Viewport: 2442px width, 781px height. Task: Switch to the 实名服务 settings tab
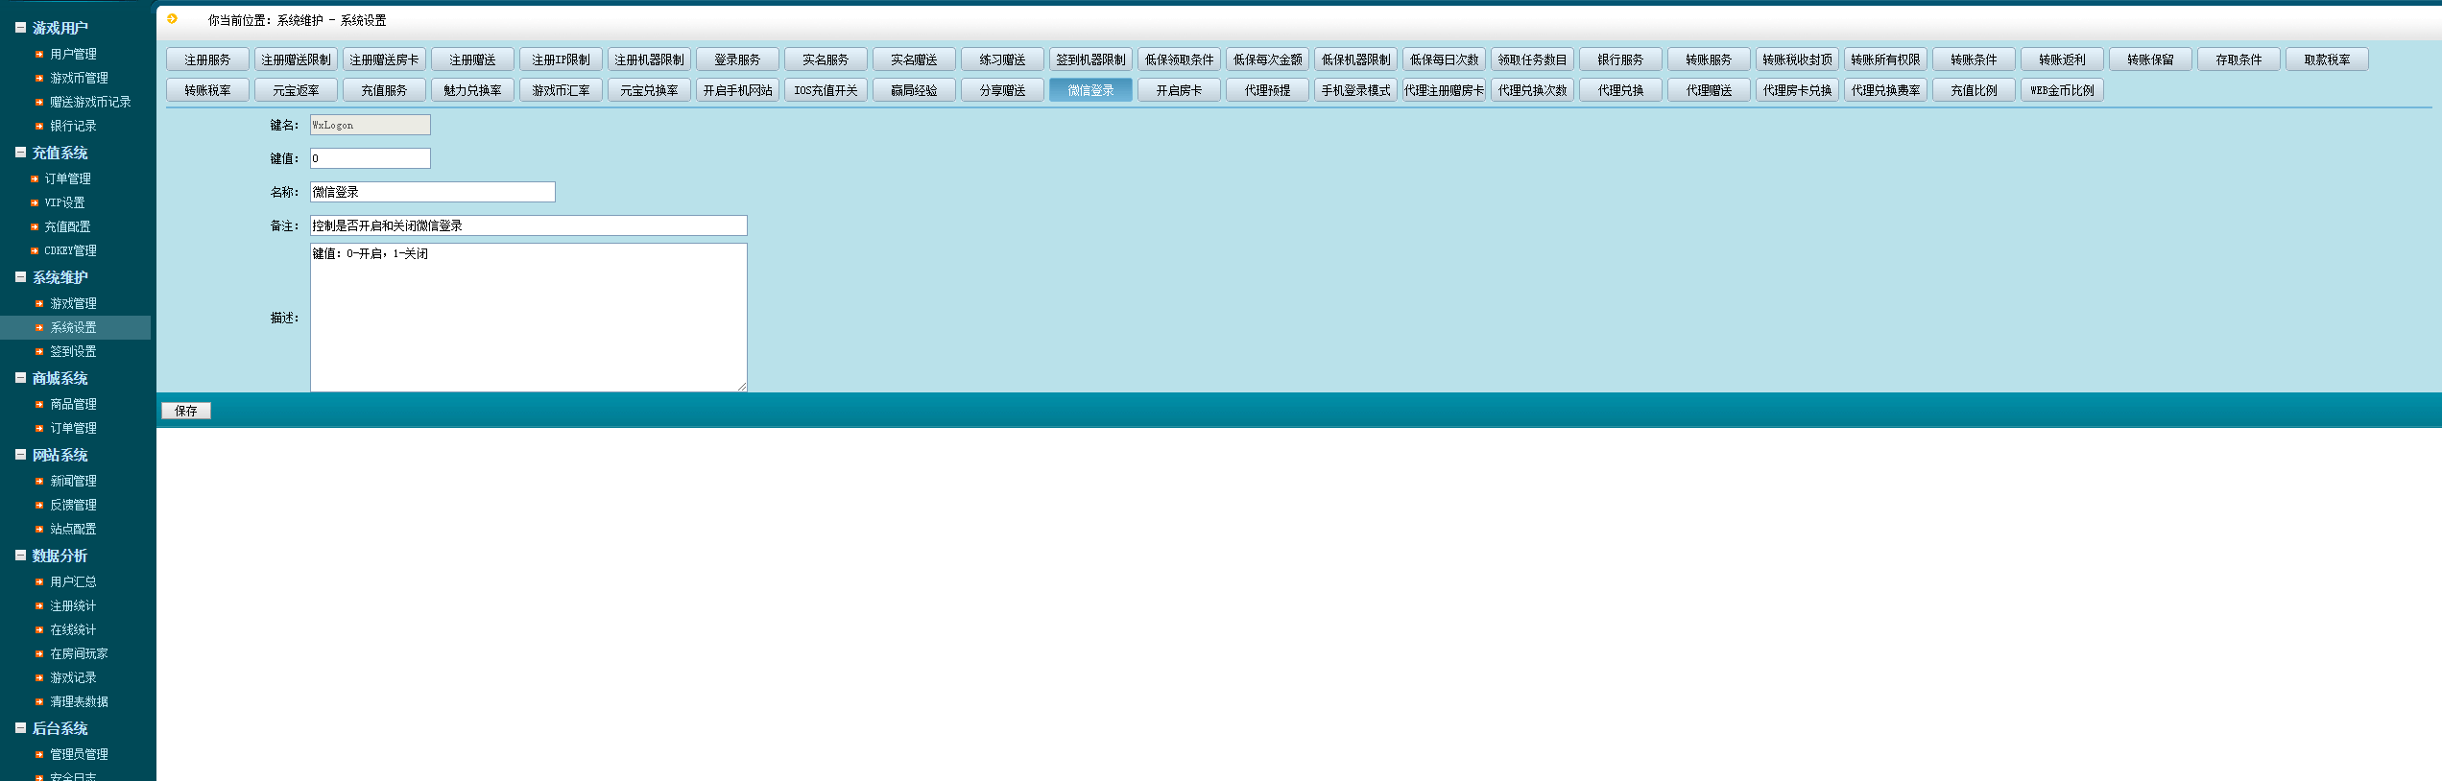point(826,59)
